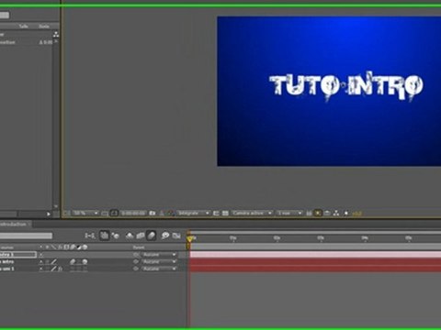Click the Parent column header

coord(139,247)
